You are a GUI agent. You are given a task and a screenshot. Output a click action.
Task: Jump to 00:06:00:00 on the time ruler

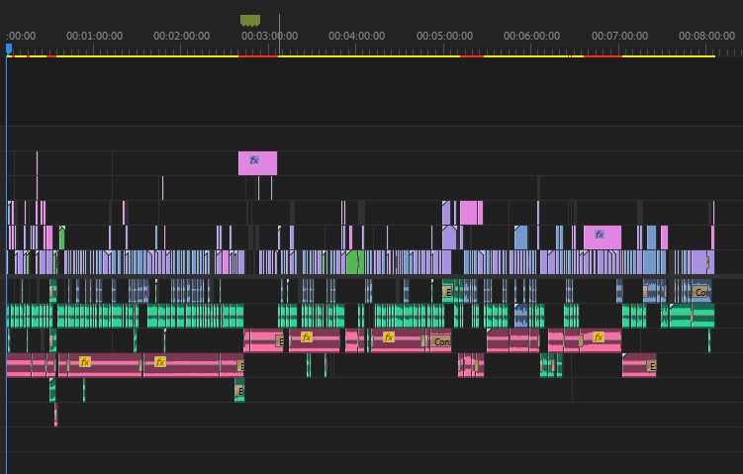pos(531,36)
